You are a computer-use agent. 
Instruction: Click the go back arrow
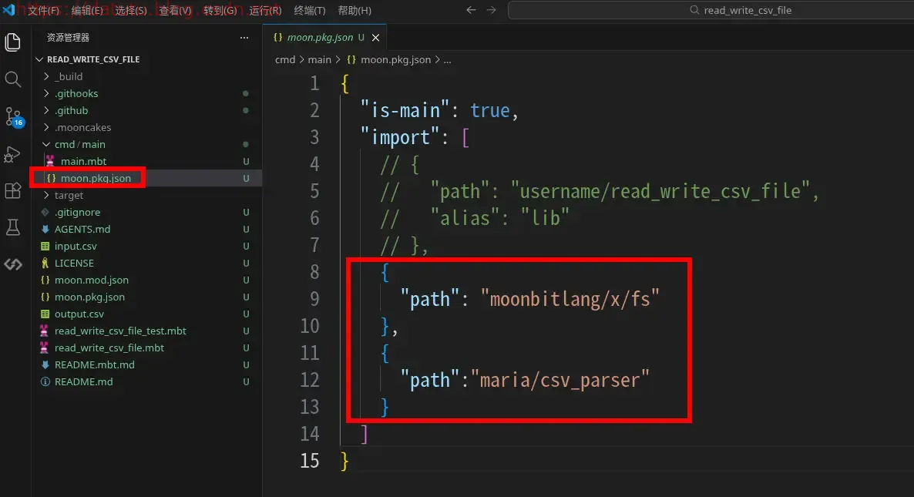coord(472,10)
